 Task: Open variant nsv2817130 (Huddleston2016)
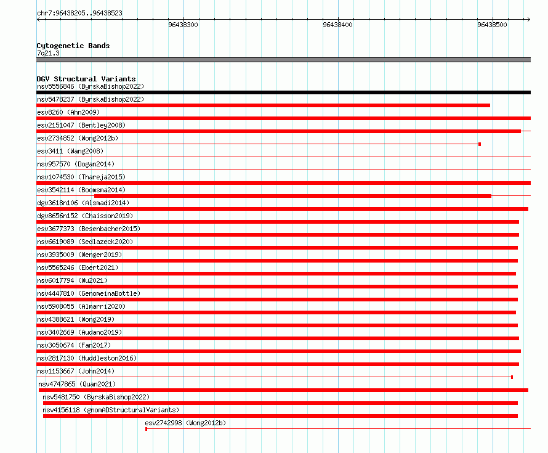pos(87,358)
